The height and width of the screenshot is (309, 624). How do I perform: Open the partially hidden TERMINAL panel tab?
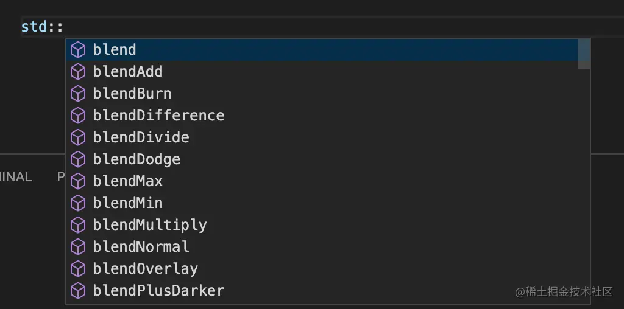16,177
